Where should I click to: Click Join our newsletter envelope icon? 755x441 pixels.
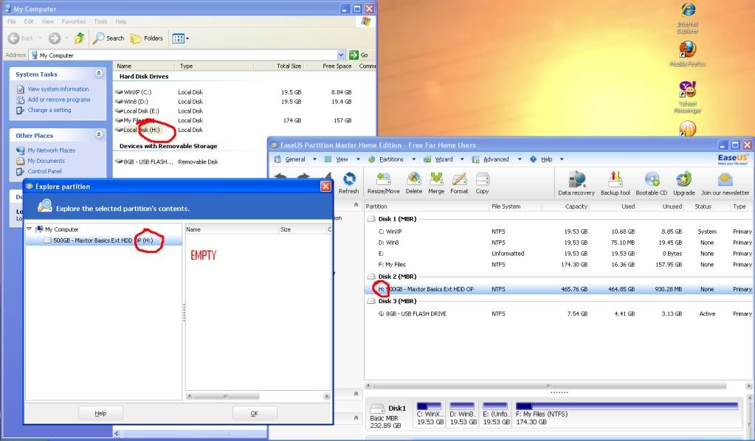725,179
